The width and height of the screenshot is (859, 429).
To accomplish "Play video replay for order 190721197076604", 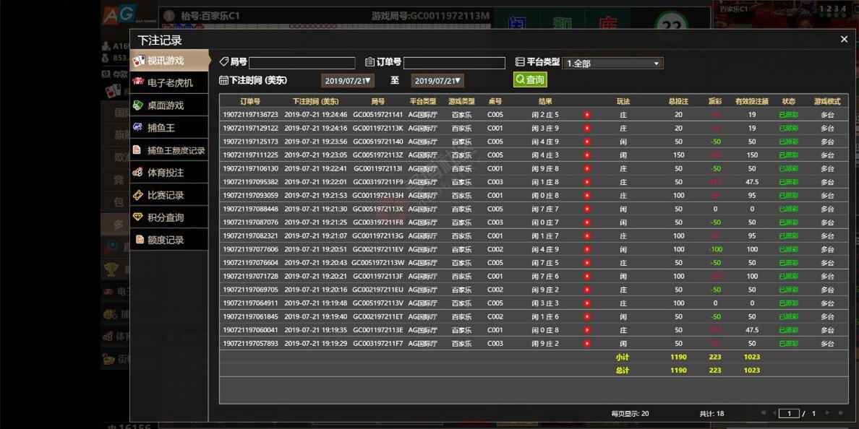I will 586,263.
